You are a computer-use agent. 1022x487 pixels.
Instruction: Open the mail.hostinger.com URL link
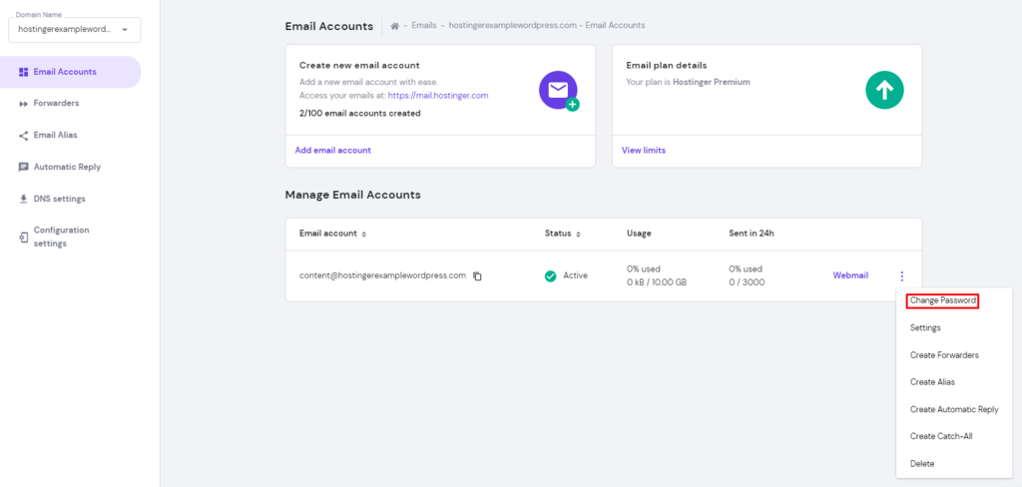coord(438,96)
